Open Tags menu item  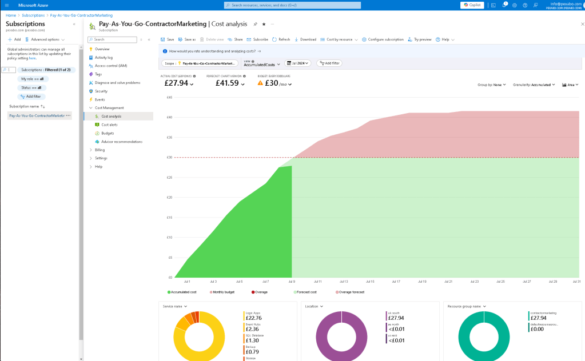coord(98,74)
